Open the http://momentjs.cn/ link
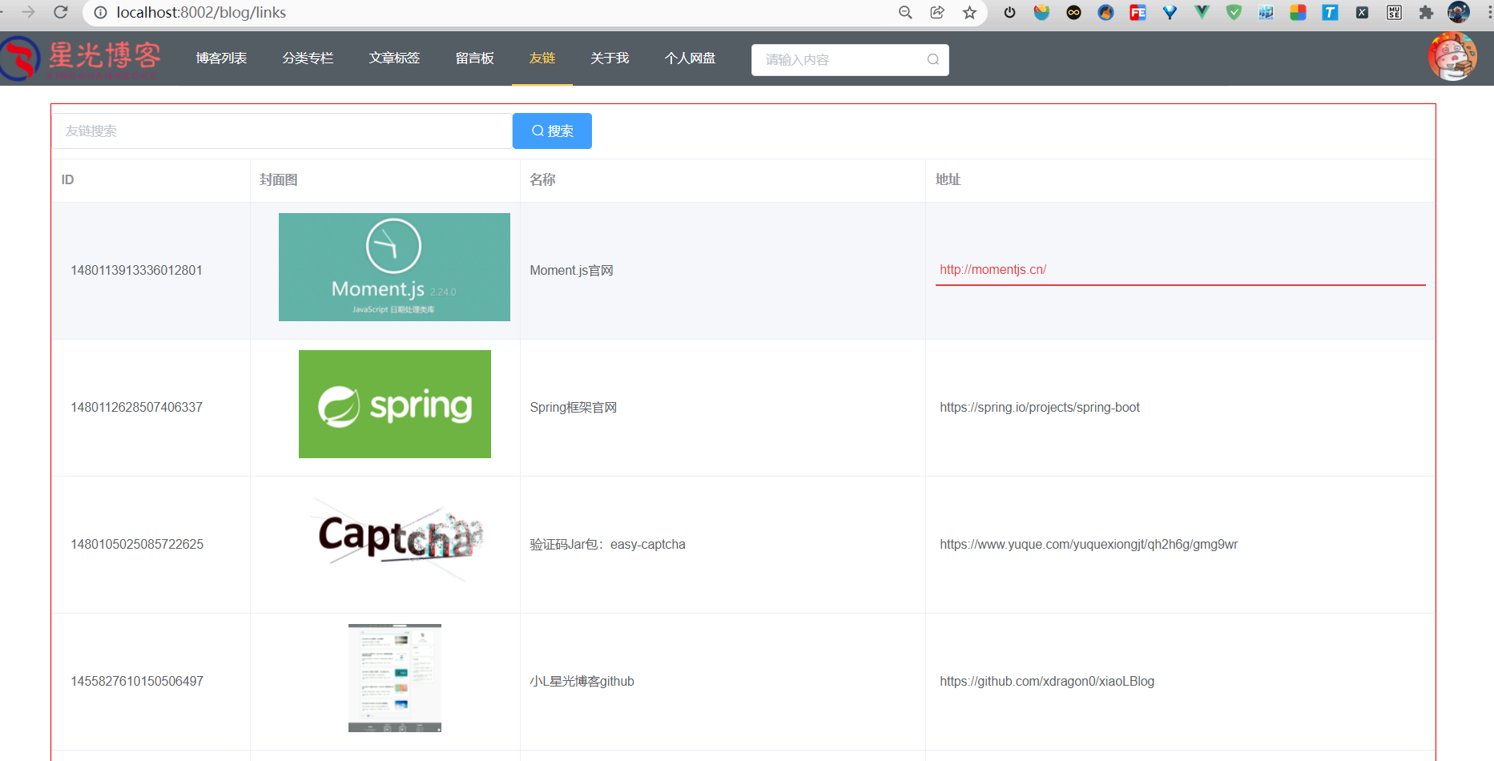Viewport: 1494px width, 761px height. point(993,270)
